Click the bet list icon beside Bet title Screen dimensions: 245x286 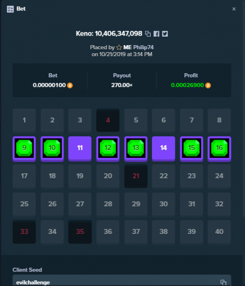10,9
